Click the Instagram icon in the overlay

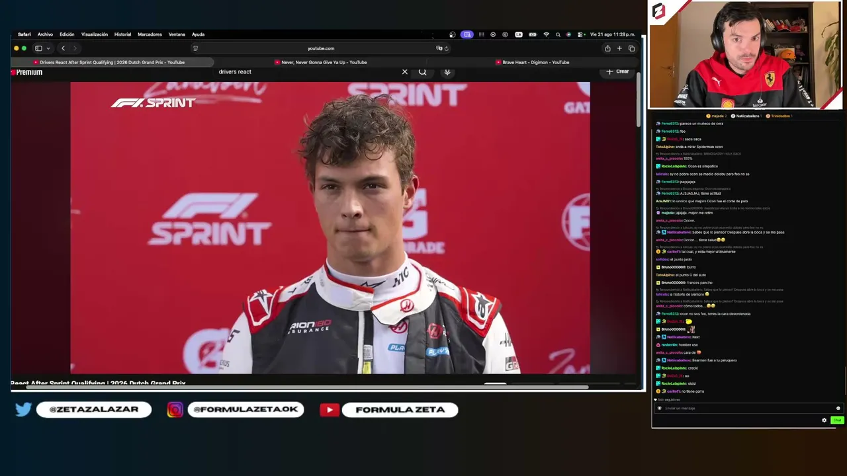pos(175,410)
